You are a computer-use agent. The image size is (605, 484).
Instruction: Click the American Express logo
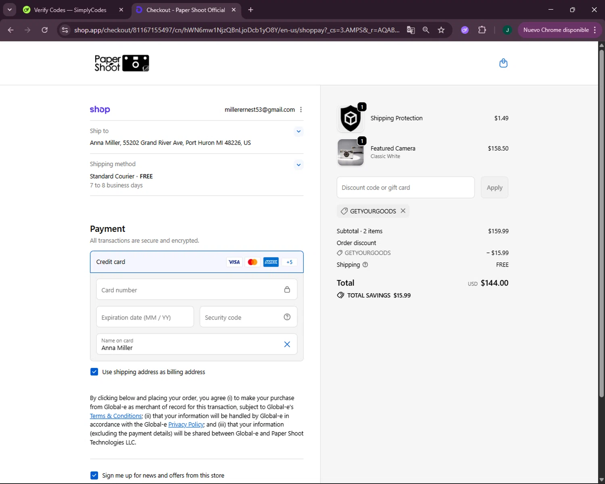pyautogui.click(x=271, y=262)
